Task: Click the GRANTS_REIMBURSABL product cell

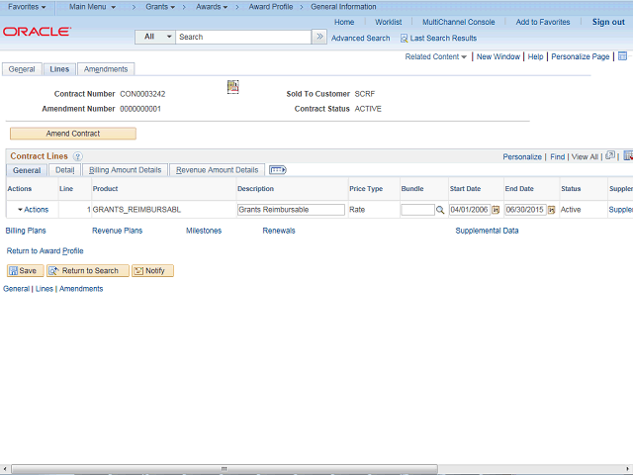Action: click(x=136, y=210)
